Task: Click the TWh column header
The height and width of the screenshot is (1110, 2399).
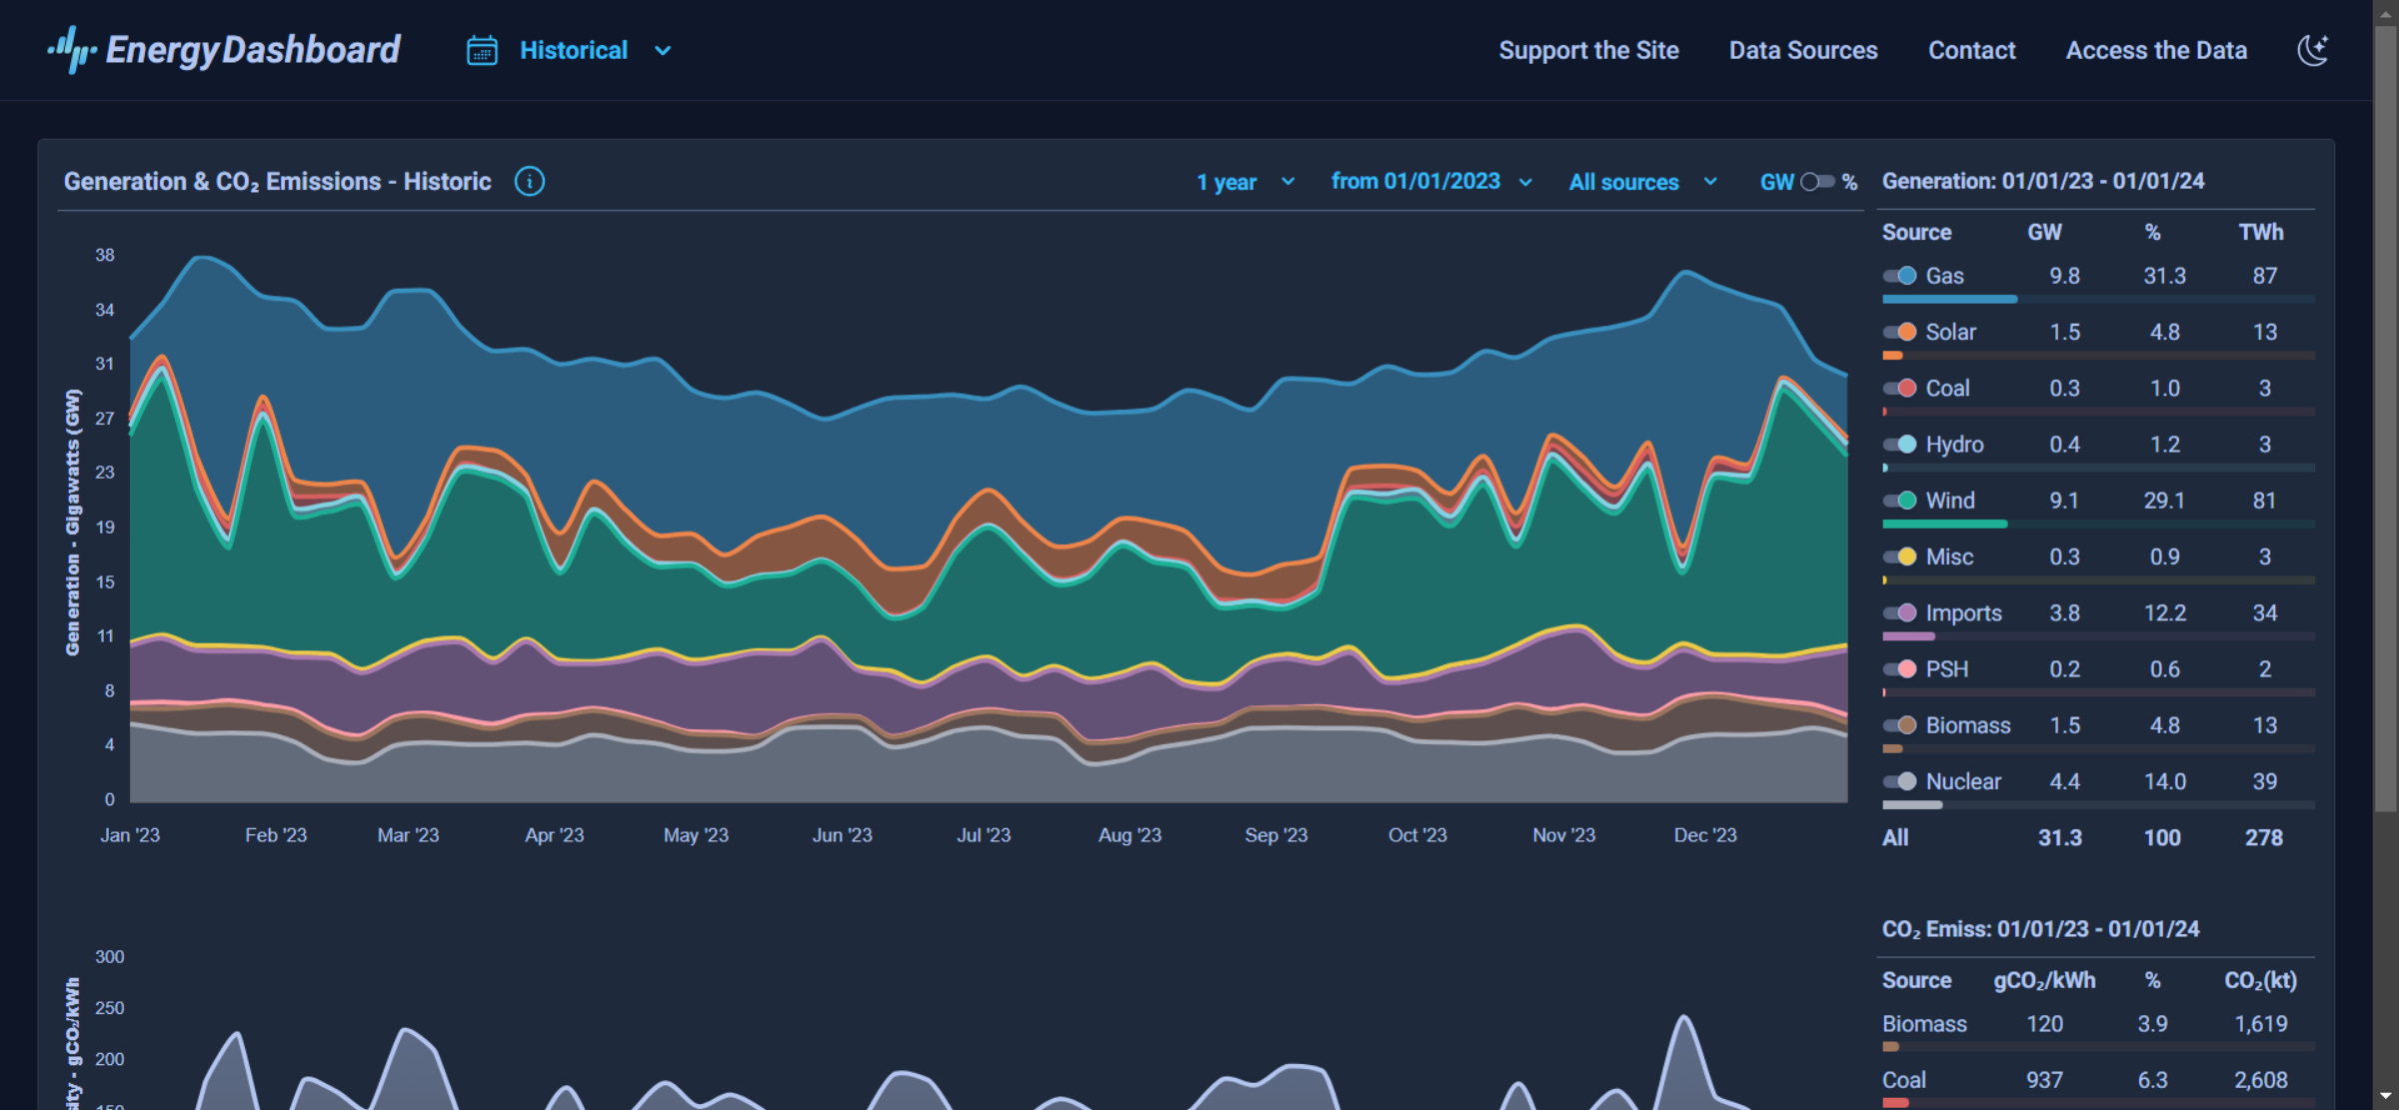Action: [2260, 232]
